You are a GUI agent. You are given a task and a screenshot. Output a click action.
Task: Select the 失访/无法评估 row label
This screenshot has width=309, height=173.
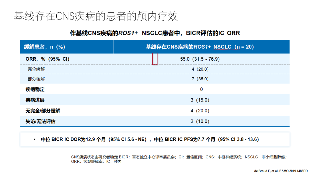tap(40, 121)
